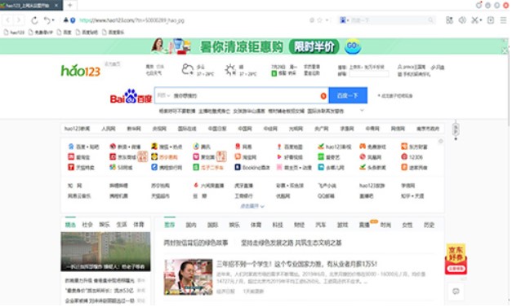Expand the hot search suggestions chevron

click(362, 111)
